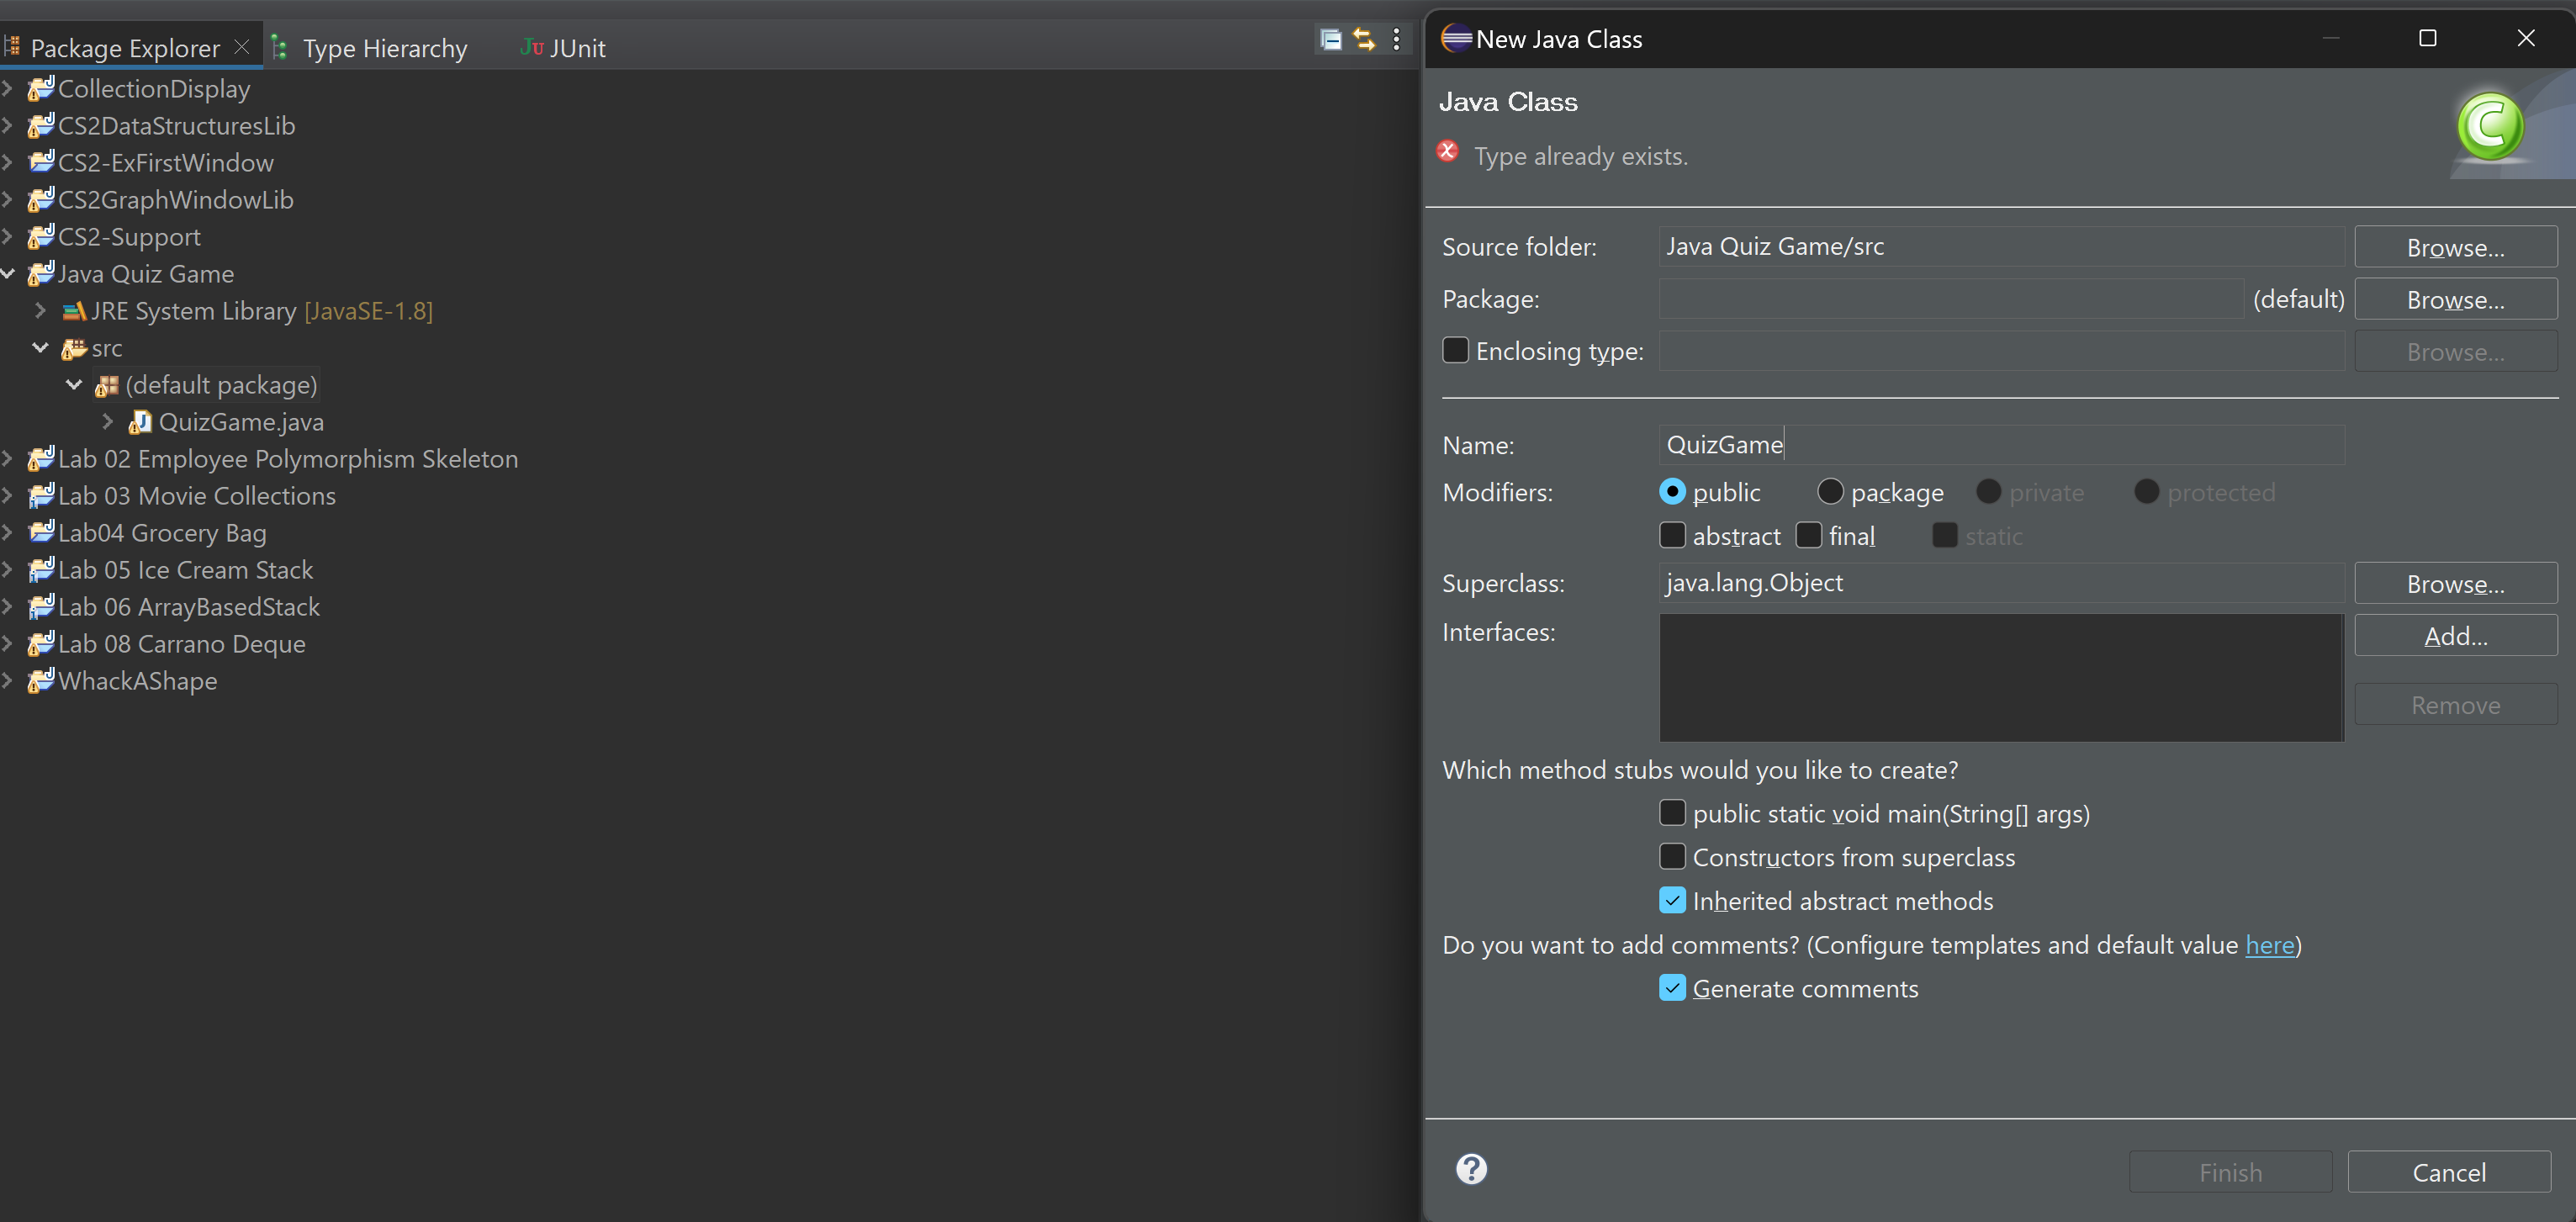Click the CS2-ExFirstWindow project icon
Image resolution: width=2576 pixels, height=1222 pixels.
(x=41, y=162)
